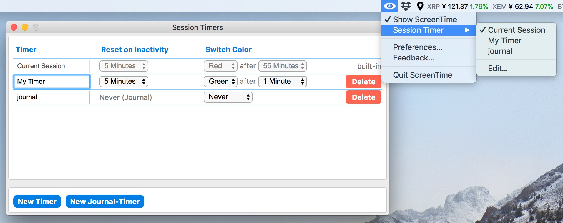This screenshot has width=563, height=223.
Task: Expand the Session Timer submenu arrow
Action: click(467, 30)
